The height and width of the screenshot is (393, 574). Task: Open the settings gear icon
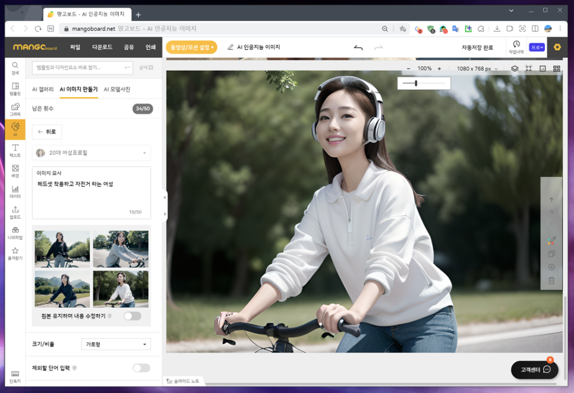tap(557, 47)
